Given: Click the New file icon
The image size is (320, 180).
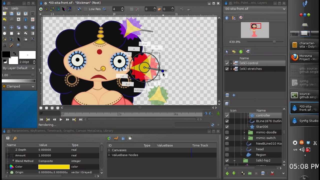Looking at the screenshot, I should [4, 13].
